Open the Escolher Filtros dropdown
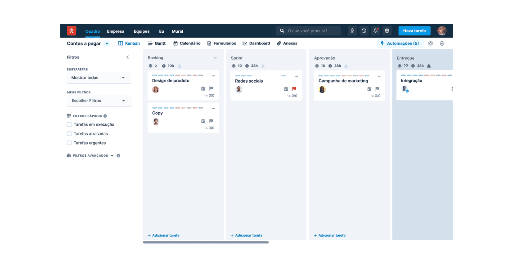Image resolution: width=513 pixels, height=268 pixels. click(99, 101)
